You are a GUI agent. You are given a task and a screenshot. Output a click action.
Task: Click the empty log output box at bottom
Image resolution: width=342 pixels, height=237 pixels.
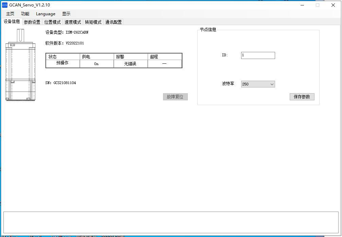pos(171,222)
